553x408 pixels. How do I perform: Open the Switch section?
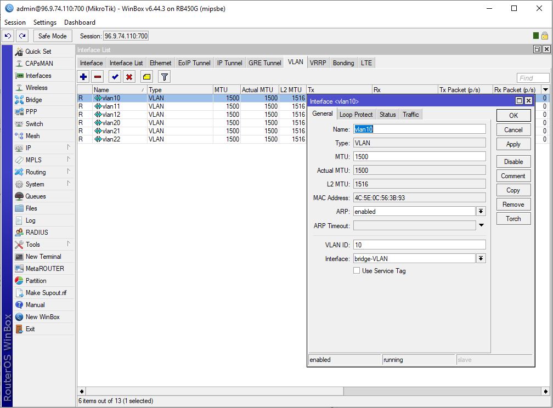click(x=34, y=124)
